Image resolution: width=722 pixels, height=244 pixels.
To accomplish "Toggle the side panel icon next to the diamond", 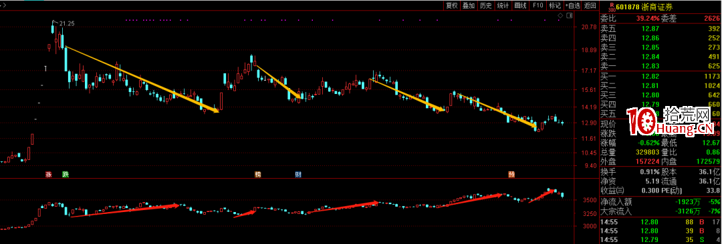I will pyautogui.click(x=569, y=16).
